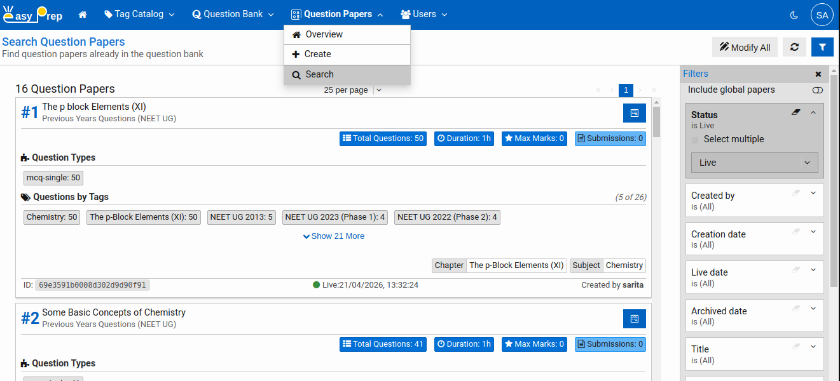Click the blue filter funnel button
The height and width of the screenshot is (381, 840).
pos(822,47)
